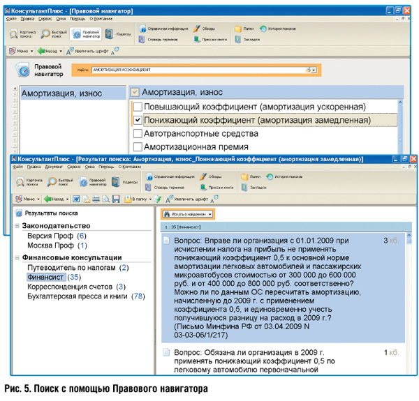Screen dimensions: 419x401
Task: Open Папки in Правовой навигатор window
Action: coord(244,29)
